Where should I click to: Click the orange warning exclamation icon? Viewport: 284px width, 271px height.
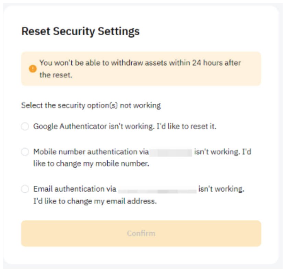click(x=33, y=69)
